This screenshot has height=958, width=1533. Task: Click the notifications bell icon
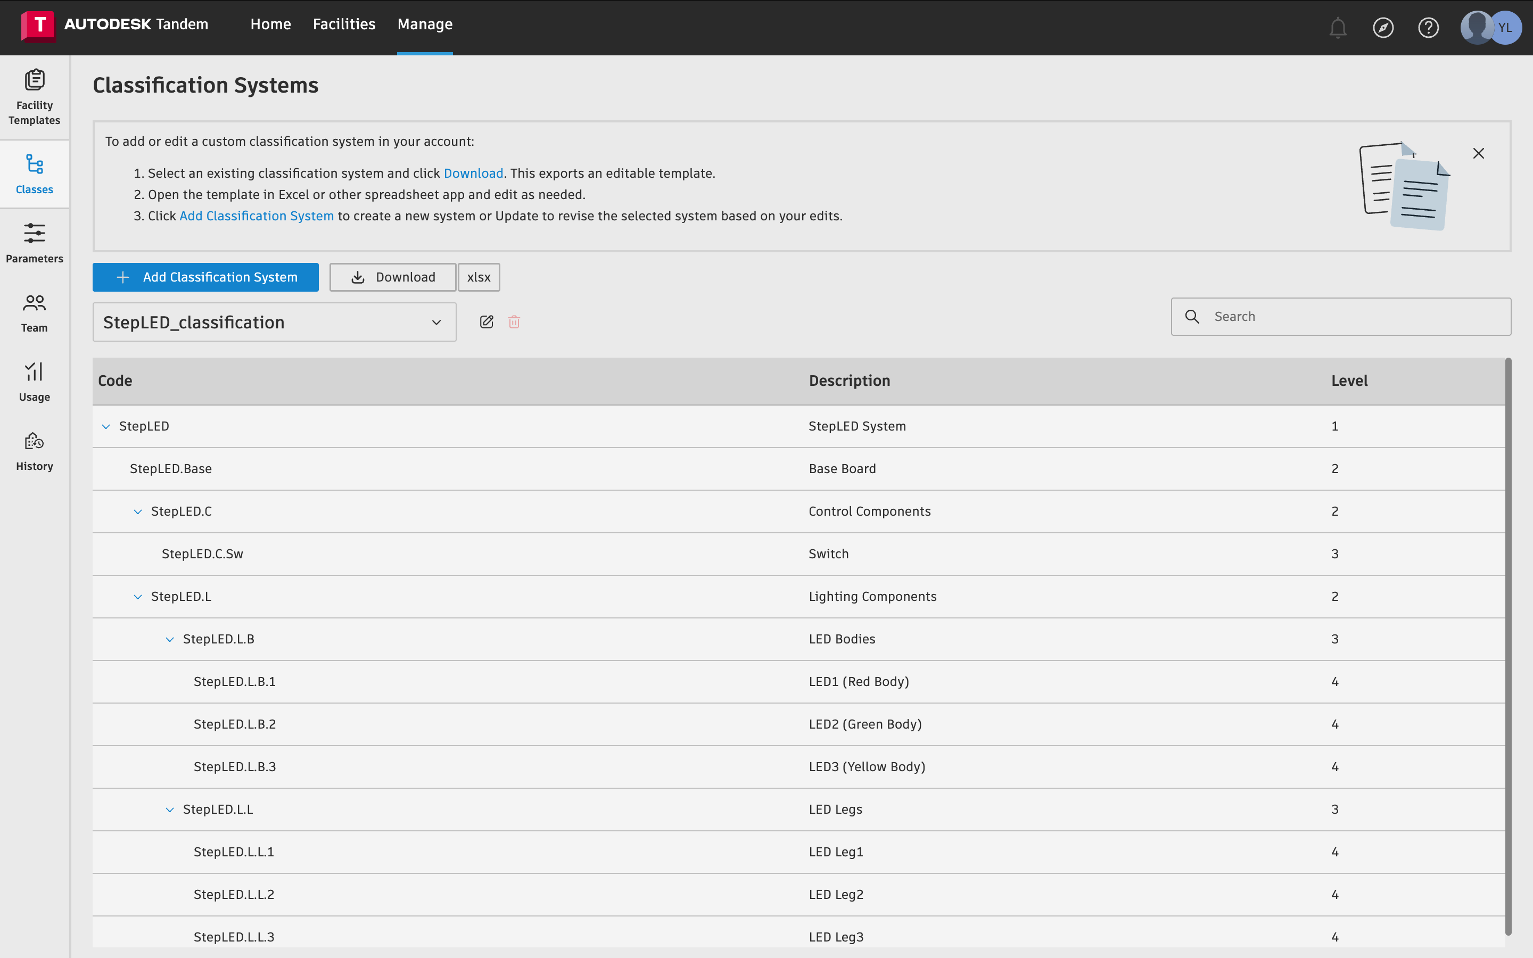click(x=1337, y=28)
